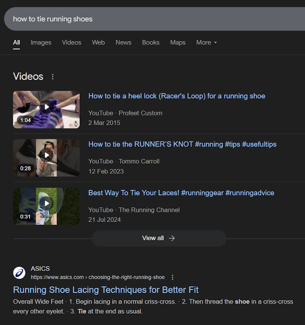Click the asics.com URL breadcrumb
The width and height of the screenshot is (305, 325).
tap(98, 277)
